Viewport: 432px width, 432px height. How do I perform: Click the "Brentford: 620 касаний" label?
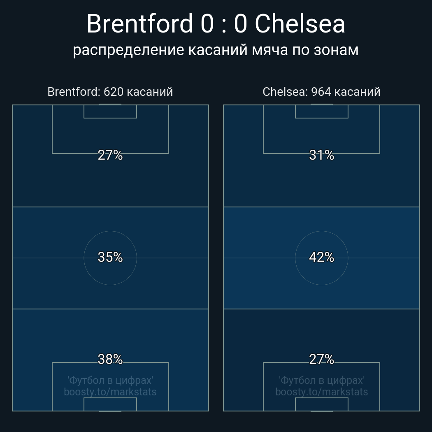tap(110, 92)
